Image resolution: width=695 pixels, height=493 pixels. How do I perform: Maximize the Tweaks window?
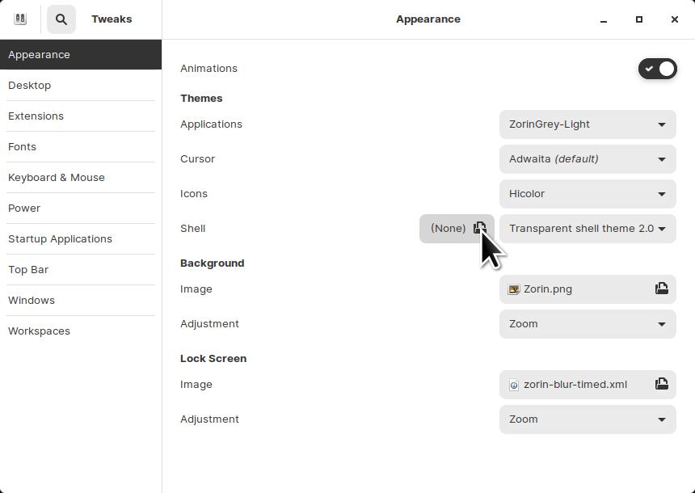[x=639, y=19]
